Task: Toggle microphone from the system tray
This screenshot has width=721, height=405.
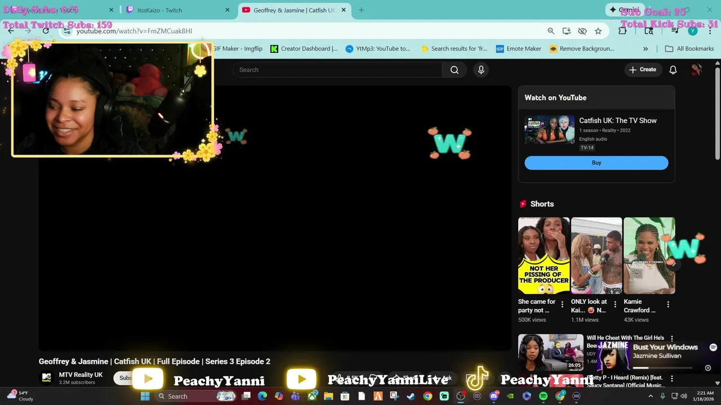Action: click(663, 396)
